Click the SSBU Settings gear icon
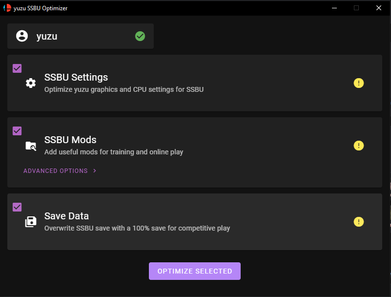This screenshot has width=391, height=297. (31, 83)
